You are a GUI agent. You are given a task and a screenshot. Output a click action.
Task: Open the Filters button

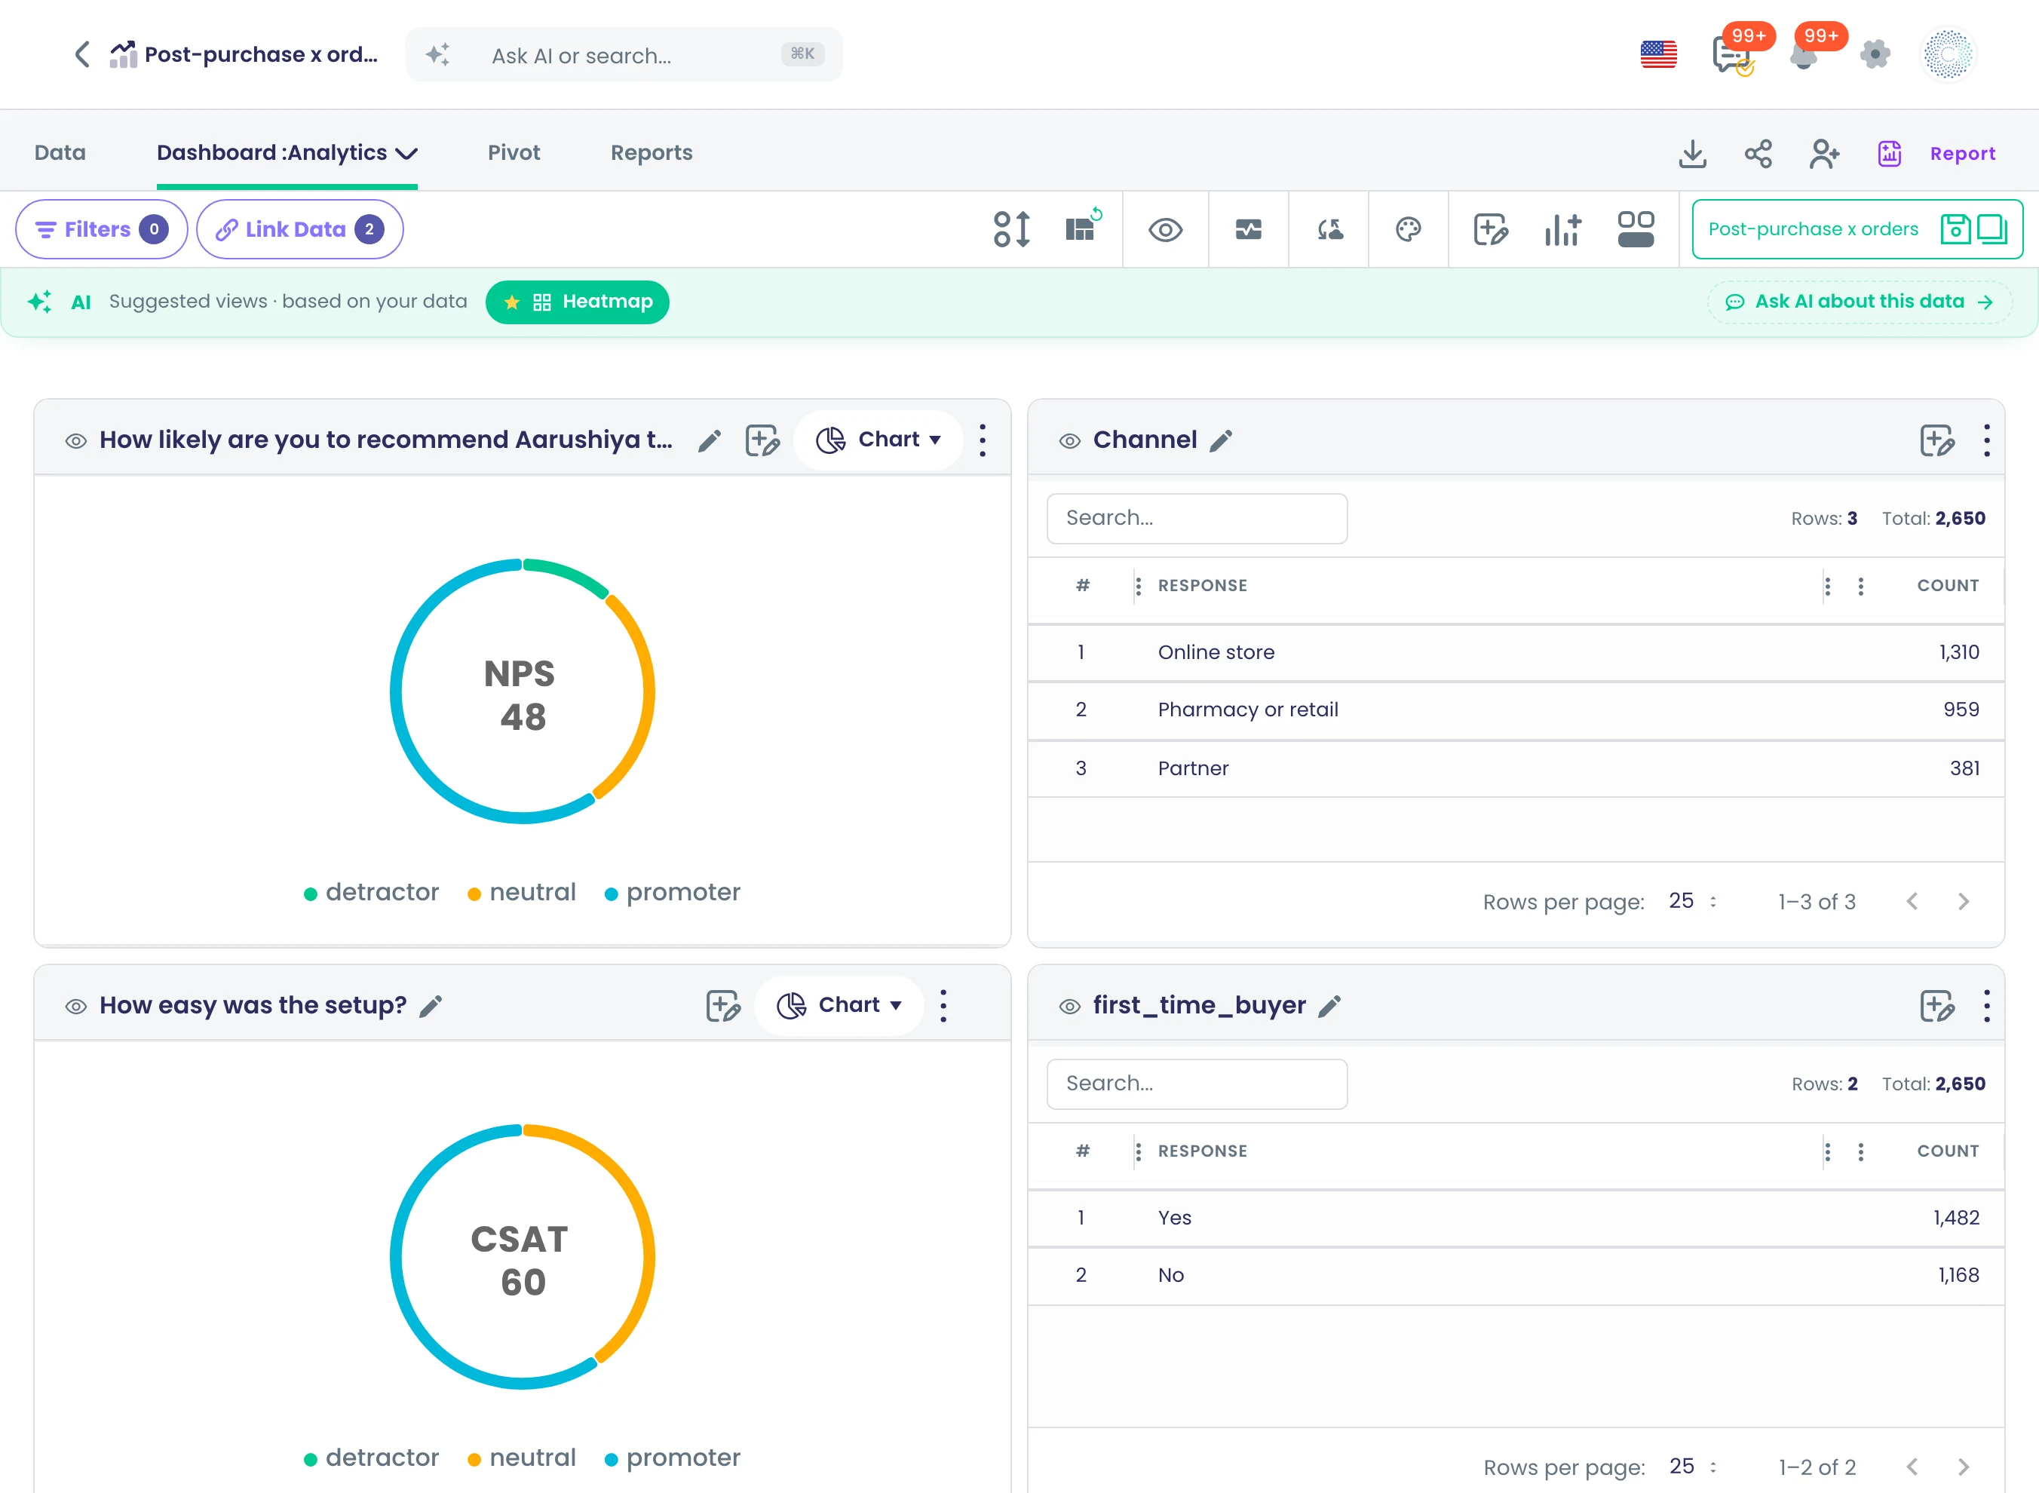coord(101,229)
